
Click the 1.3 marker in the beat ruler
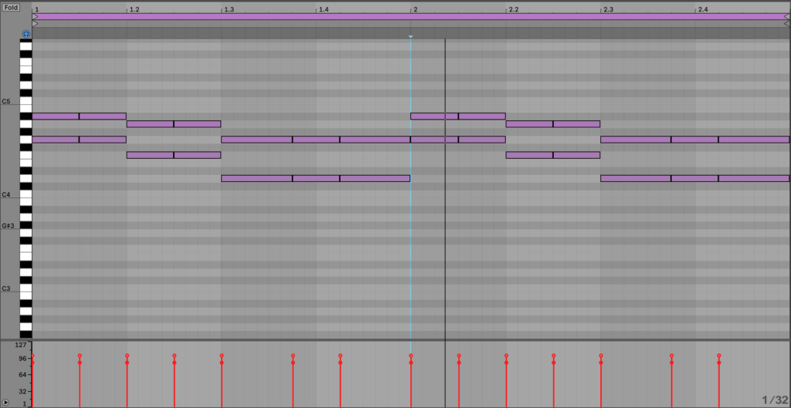pos(229,9)
